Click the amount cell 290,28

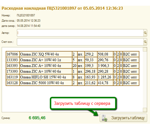pos(105,71)
